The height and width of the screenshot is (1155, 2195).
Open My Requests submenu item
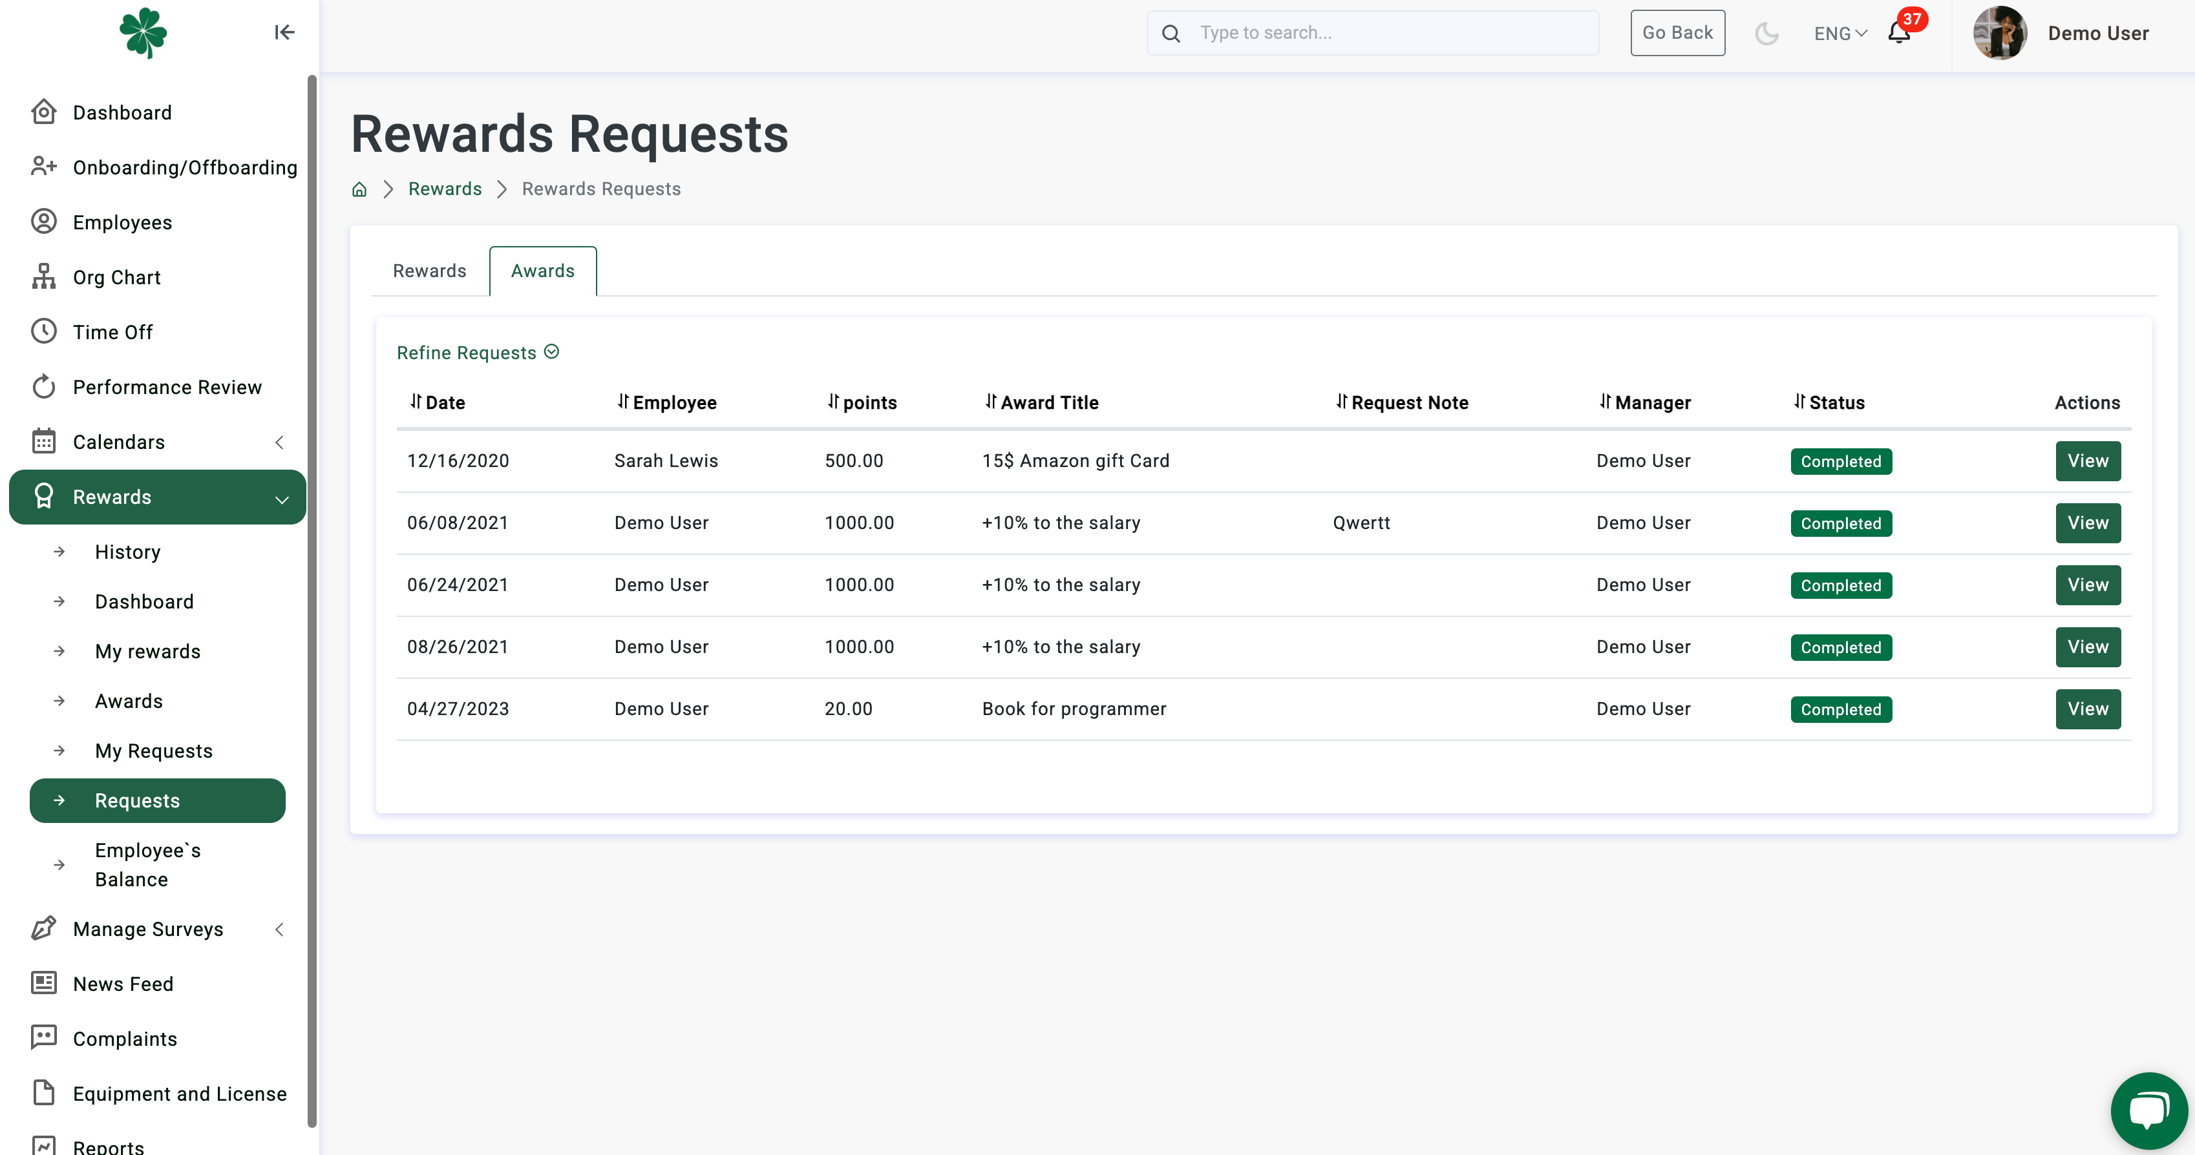point(153,751)
